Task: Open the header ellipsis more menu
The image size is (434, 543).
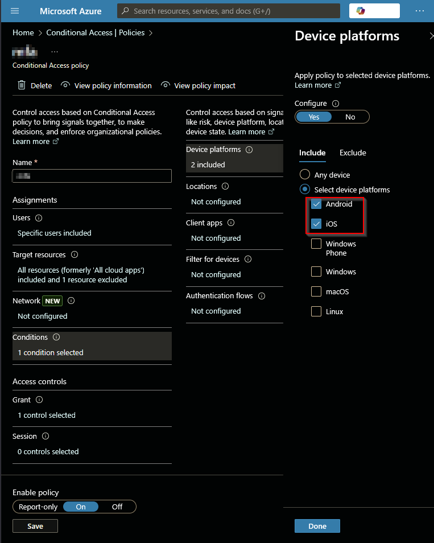Action: (420, 11)
